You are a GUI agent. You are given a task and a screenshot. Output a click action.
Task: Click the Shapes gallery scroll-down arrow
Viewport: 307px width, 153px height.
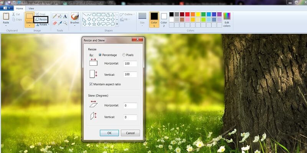(x=117, y=20)
